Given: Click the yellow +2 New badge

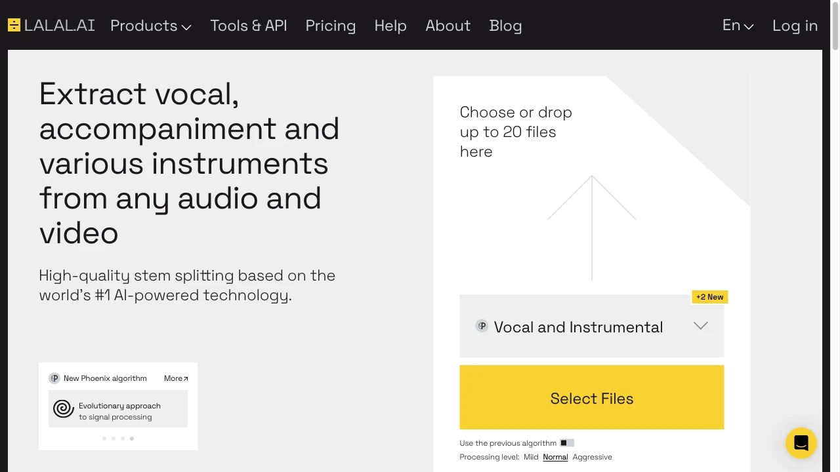Looking at the screenshot, I should [709, 297].
